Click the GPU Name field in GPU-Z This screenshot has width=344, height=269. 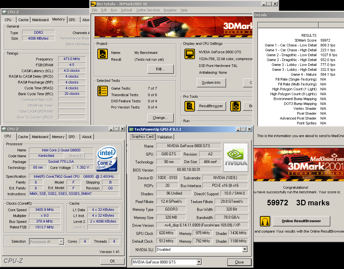[x=189, y=146]
